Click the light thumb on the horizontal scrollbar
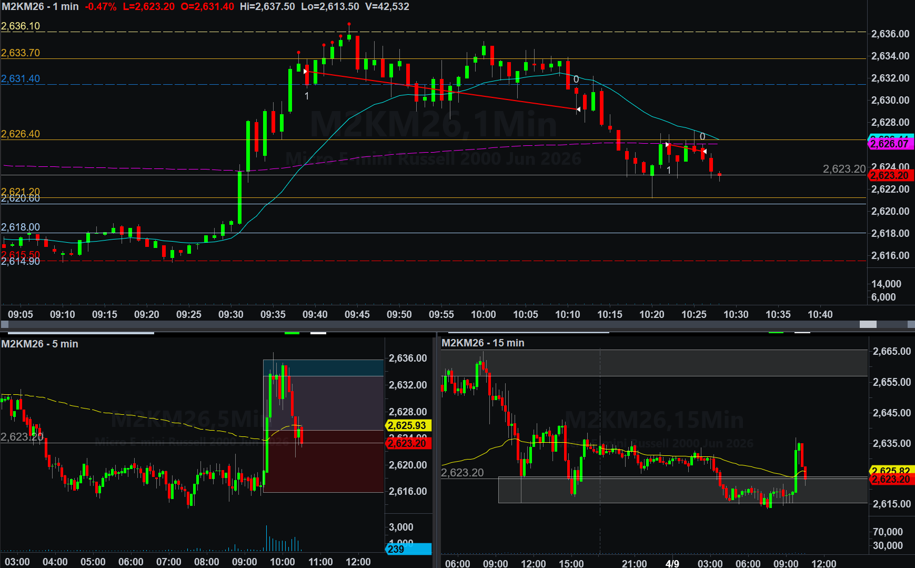The width and height of the screenshot is (915, 568). [x=868, y=324]
